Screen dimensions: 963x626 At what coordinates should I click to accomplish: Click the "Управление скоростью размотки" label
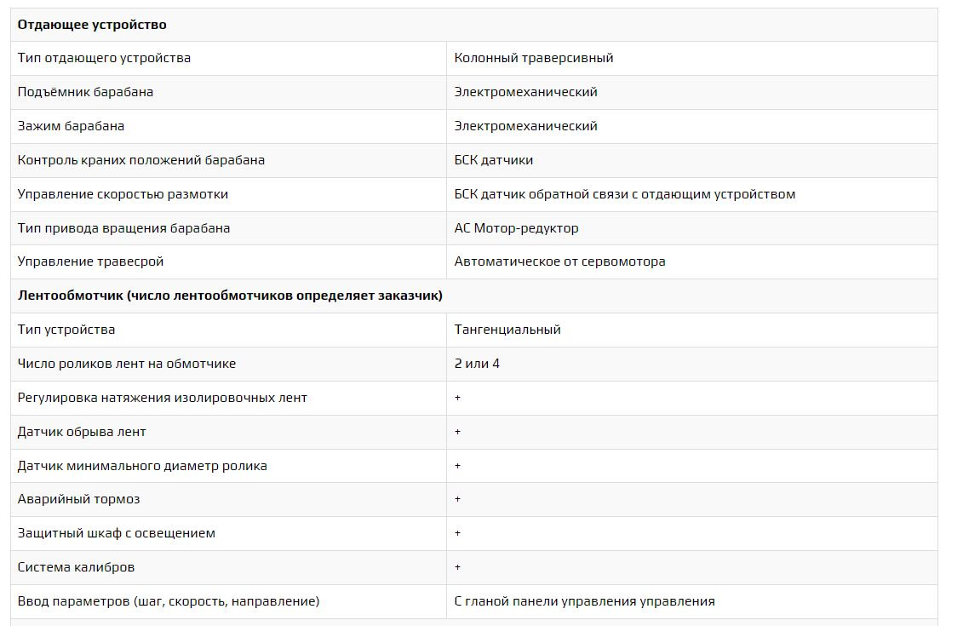click(123, 194)
